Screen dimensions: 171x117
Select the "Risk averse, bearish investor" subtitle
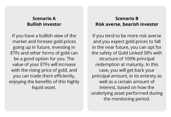click(127, 24)
